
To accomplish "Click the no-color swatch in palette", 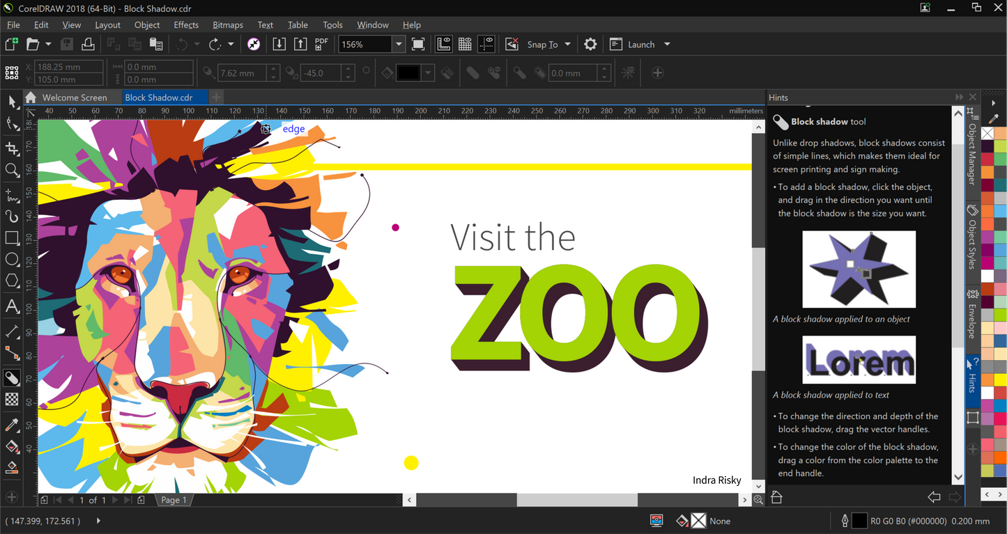I will 987,133.
